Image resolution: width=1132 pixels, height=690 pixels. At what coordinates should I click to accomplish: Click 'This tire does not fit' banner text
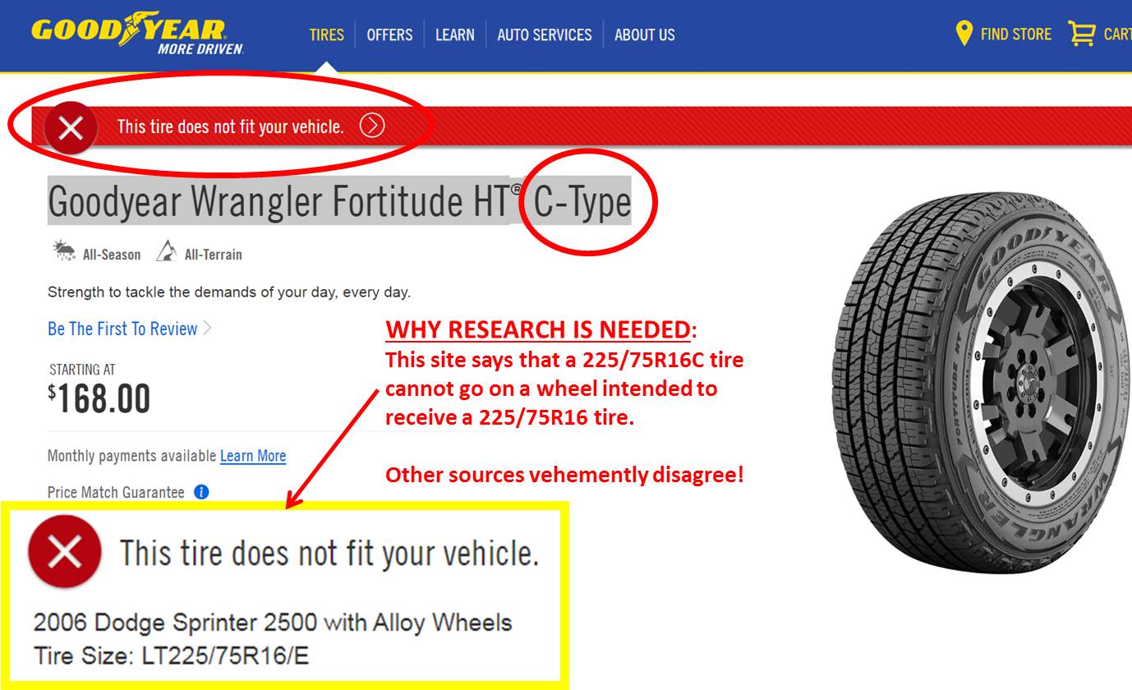230,126
